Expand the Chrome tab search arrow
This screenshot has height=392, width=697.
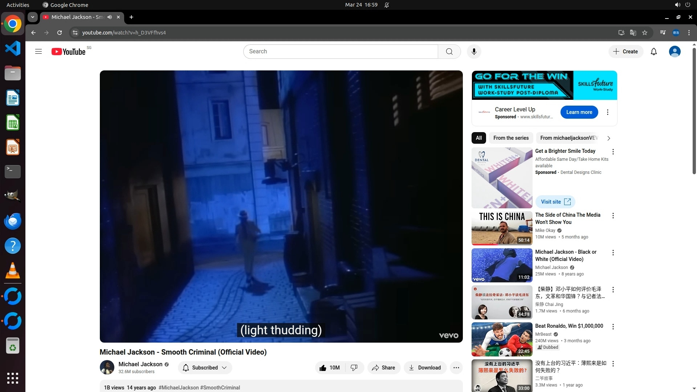point(33,17)
